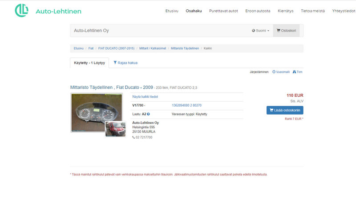Sort results by Vuosimalli
This screenshot has height=210, width=356.
[281, 72]
